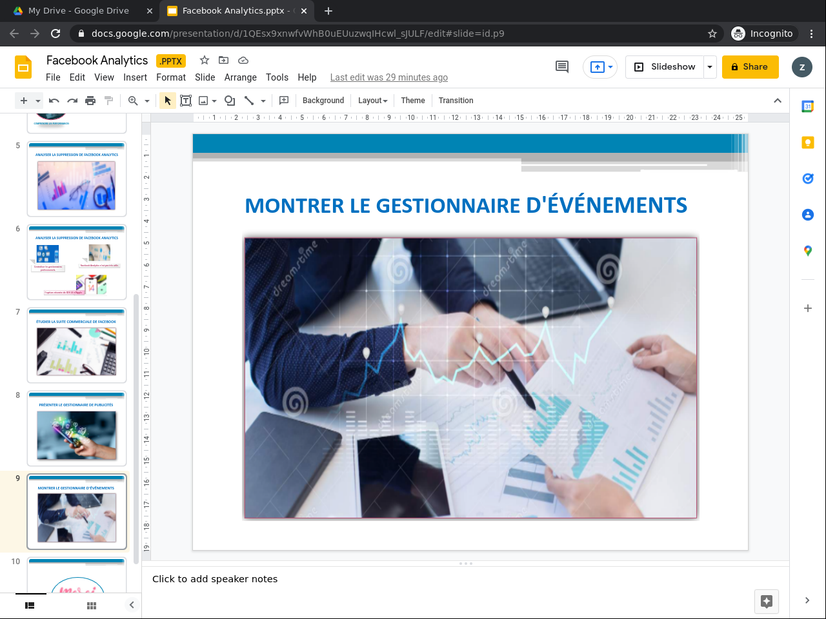This screenshot has height=619, width=826.
Task: Open Google Keep in side panel
Action: coord(807,142)
